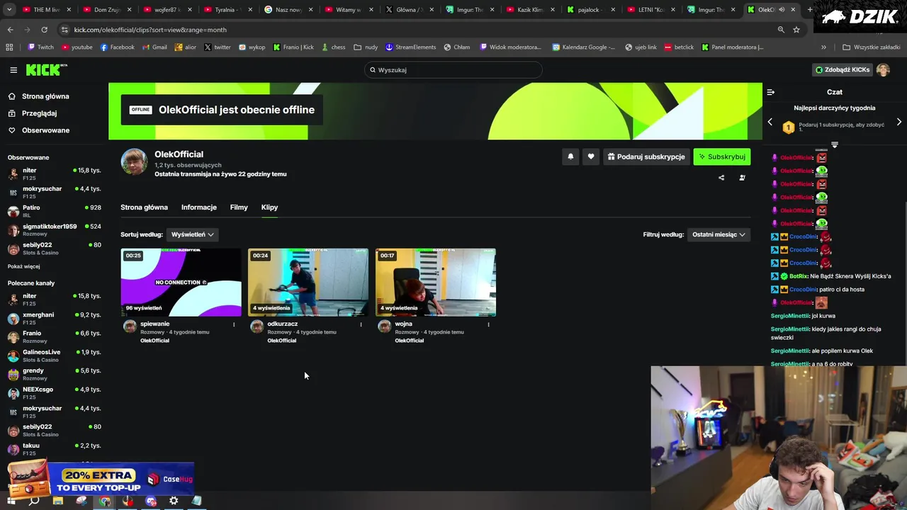The width and height of the screenshot is (907, 510).
Task: Open Przeglądaj in sidebar
Action: pyautogui.click(x=33, y=113)
